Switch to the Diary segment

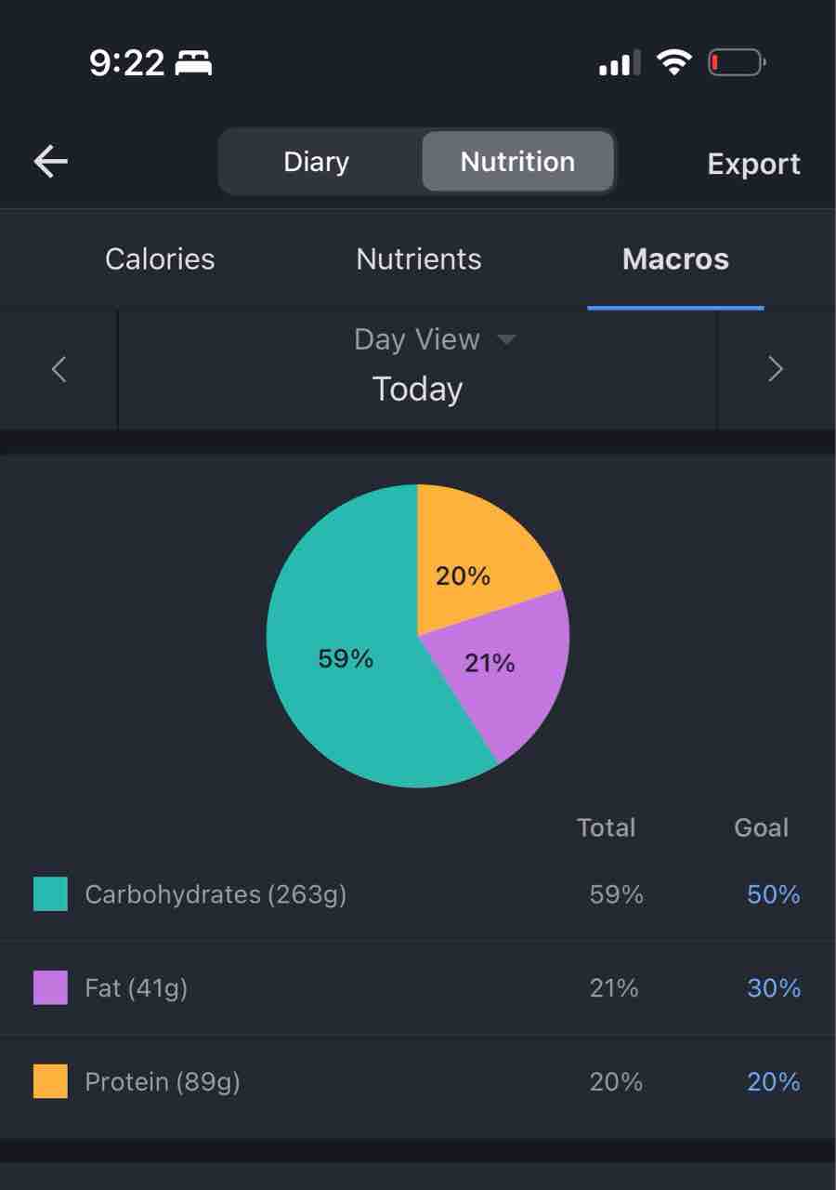(316, 162)
